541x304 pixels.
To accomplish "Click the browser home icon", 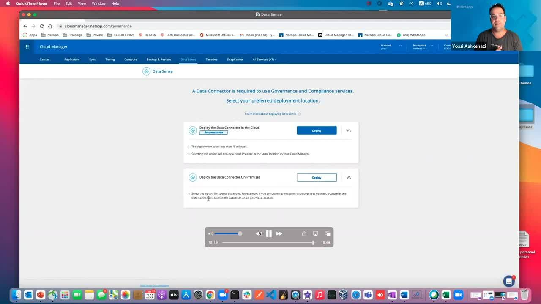I will click(50, 26).
